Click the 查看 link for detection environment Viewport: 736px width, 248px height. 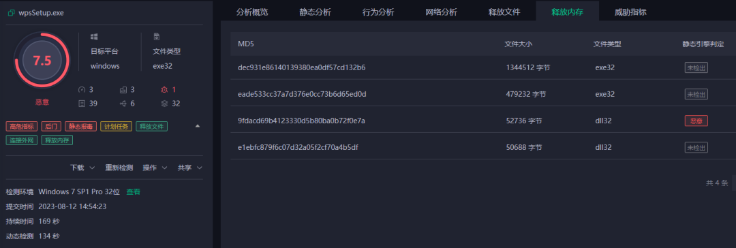tap(134, 191)
